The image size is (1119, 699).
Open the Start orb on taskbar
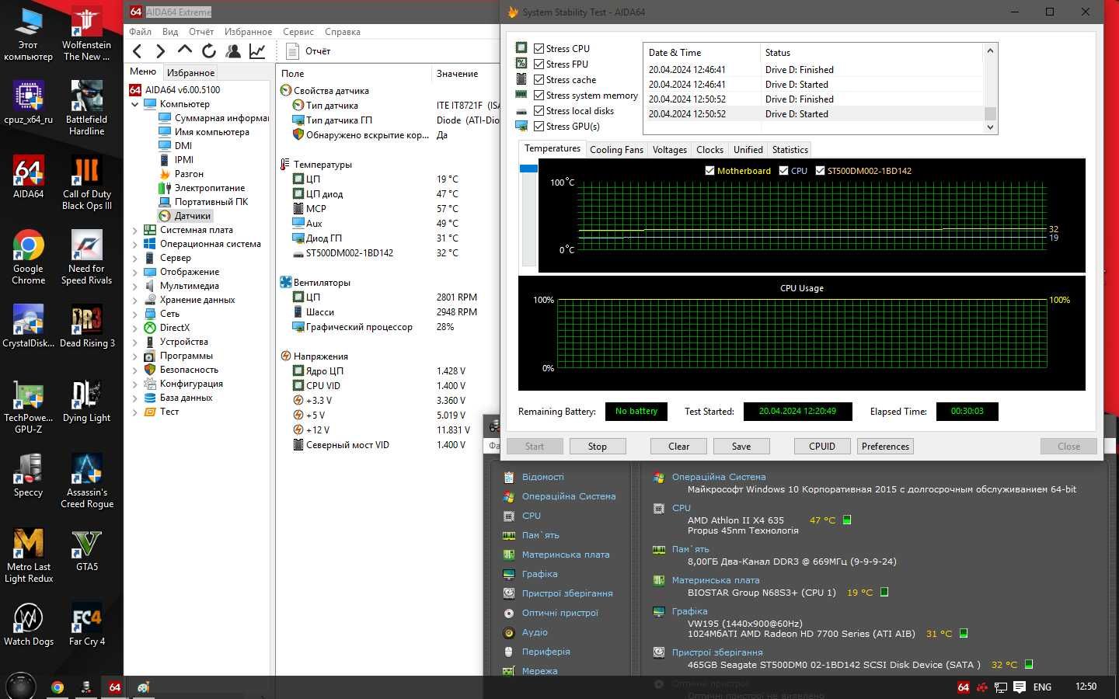(x=21, y=687)
